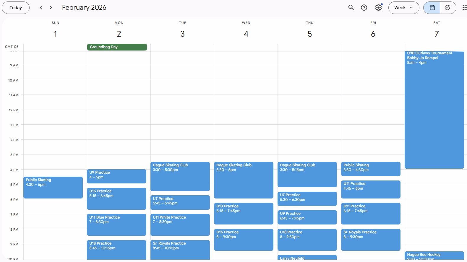This screenshot has height=262, width=467.
Task: Open the calendar search
Action: (x=351, y=8)
